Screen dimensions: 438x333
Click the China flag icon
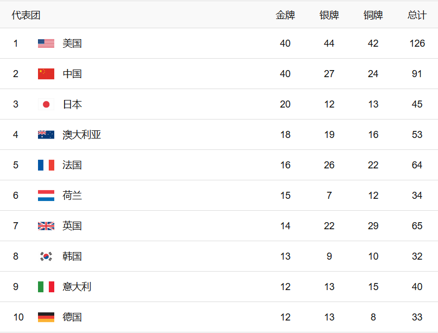[46, 74]
